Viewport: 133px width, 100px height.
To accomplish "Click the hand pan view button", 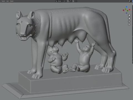I will (129, 18).
